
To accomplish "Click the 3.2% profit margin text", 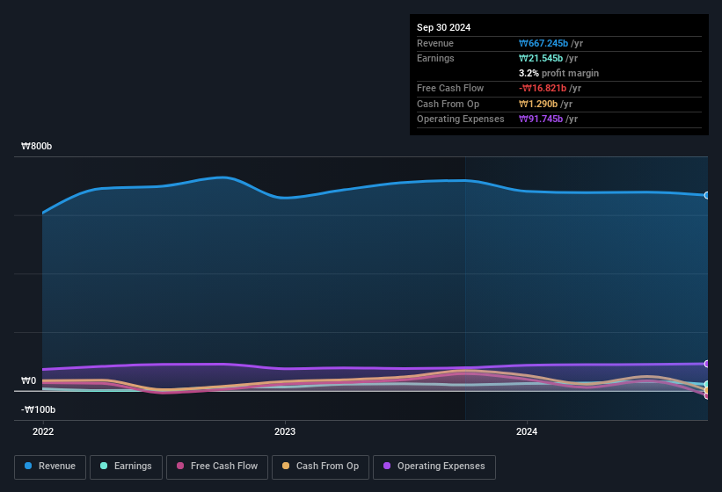I will (x=558, y=73).
